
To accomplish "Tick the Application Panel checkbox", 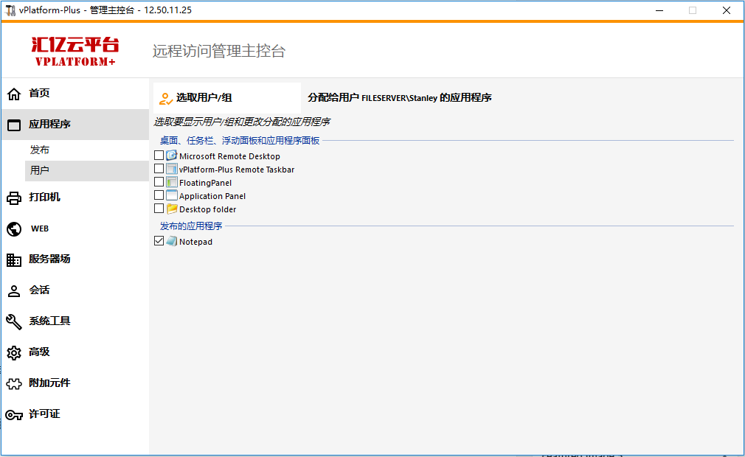I will click(159, 195).
